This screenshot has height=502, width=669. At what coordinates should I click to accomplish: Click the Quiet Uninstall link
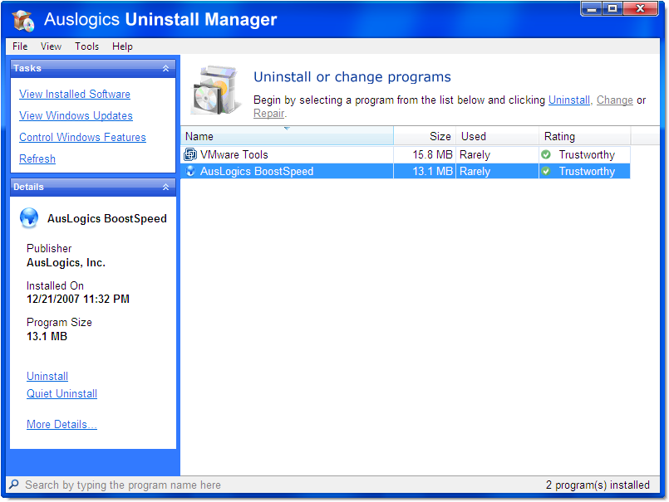[61, 393]
